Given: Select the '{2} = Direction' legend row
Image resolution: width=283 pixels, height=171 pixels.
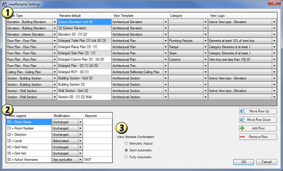Looking at the screenshot, I should click(x=29, y=135).
